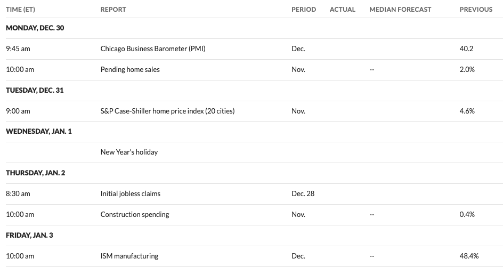Click the Chicago Business Barometer (PMI) report
This screenshot has width=503, height=275.
tap(153, 48)
